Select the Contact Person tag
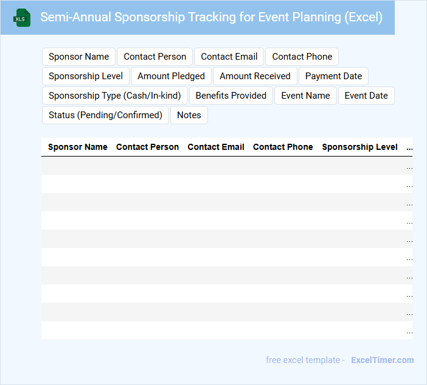The width and height of the screenshot is (427, 385). tap(154, 57)
